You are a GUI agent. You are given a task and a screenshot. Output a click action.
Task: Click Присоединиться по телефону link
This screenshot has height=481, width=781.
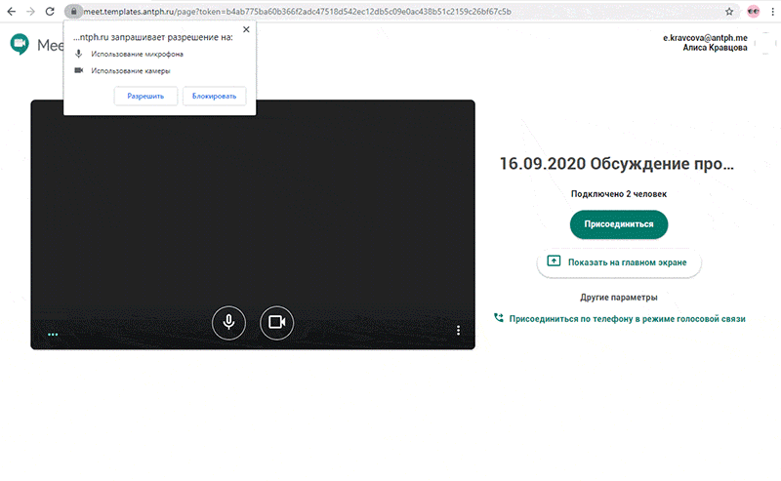[627, 319]
